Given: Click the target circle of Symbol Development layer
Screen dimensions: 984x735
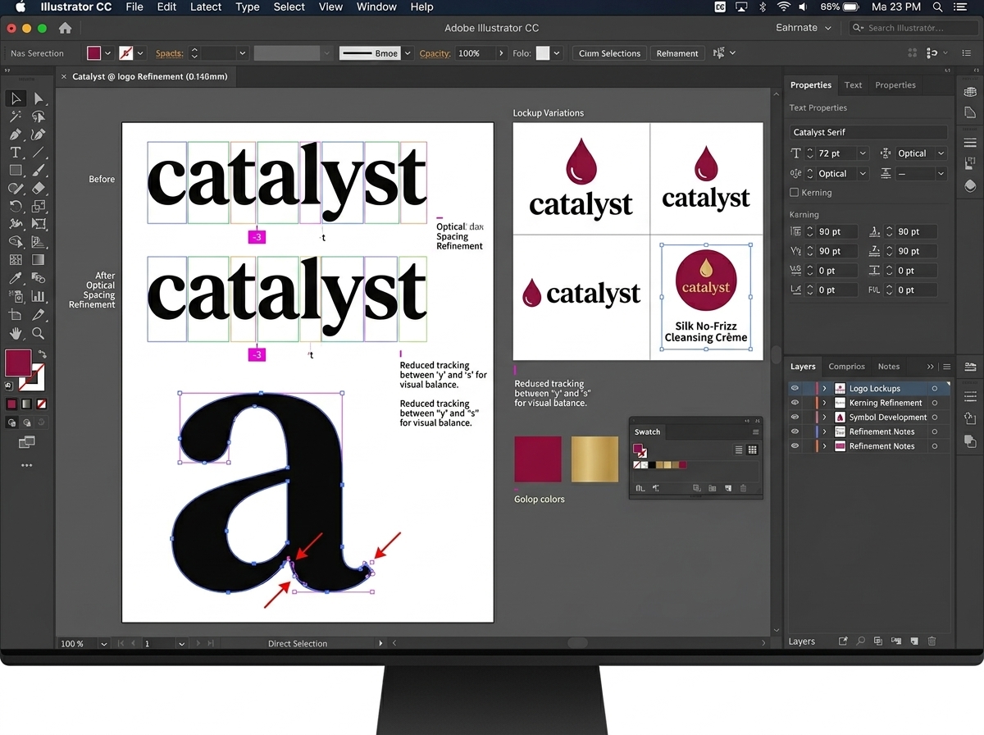Looking at the screenshot, I should click(x=935, y=418).
